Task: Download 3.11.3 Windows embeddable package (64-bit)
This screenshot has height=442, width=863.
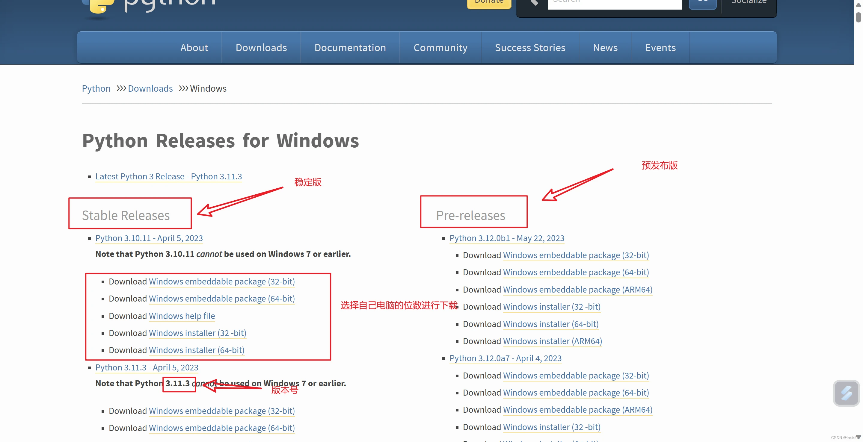Action: pyautogui.click(x=222, y=428)
